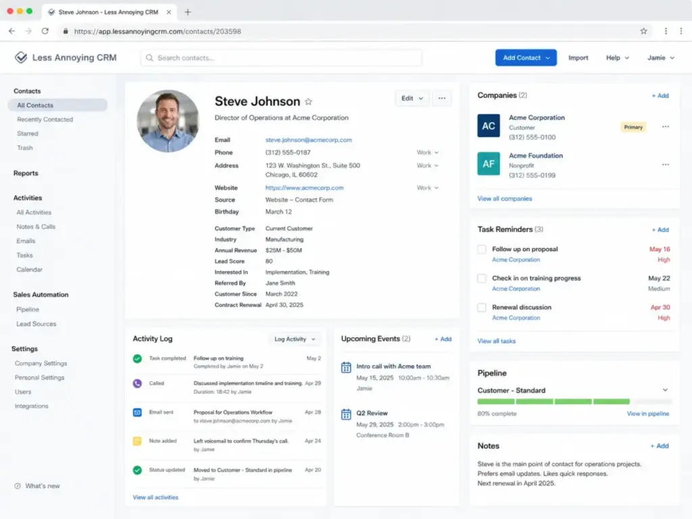This screenshot has height=519, width=692.
Task: Check off the Renewal discussion task
Action: tap(482, 307)
